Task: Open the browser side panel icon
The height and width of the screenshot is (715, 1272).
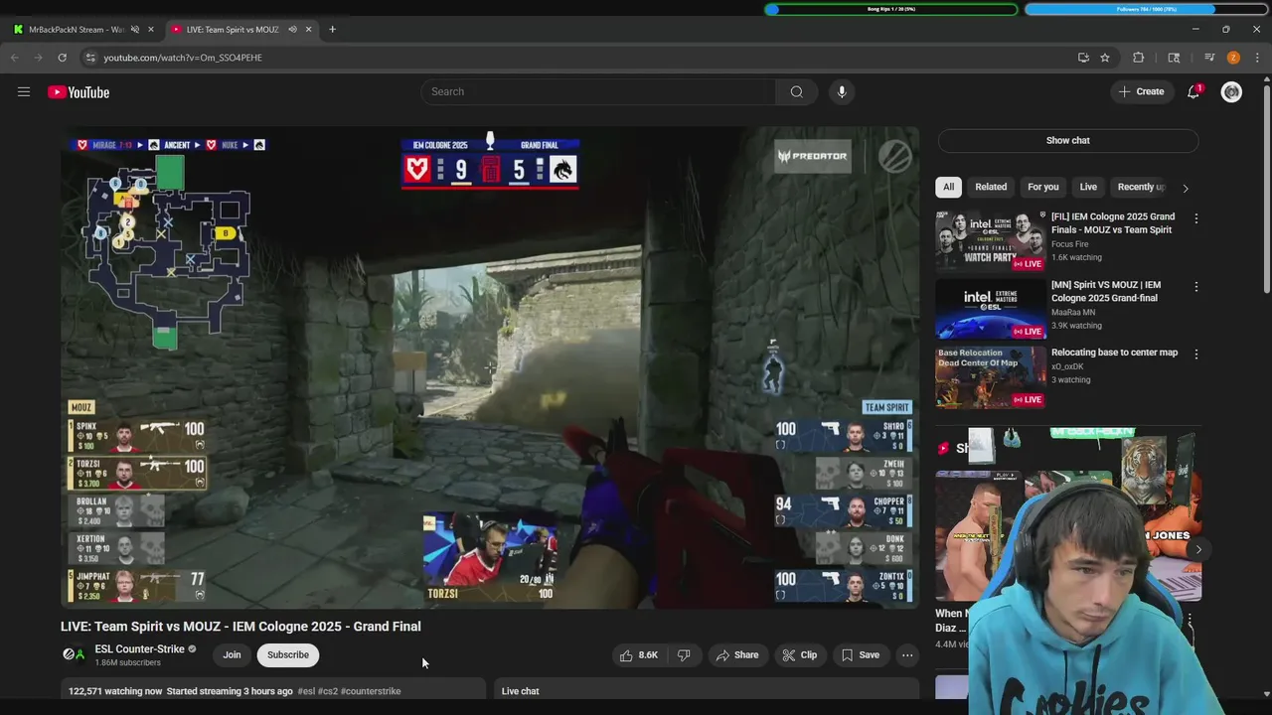Action: [1174, 58]
